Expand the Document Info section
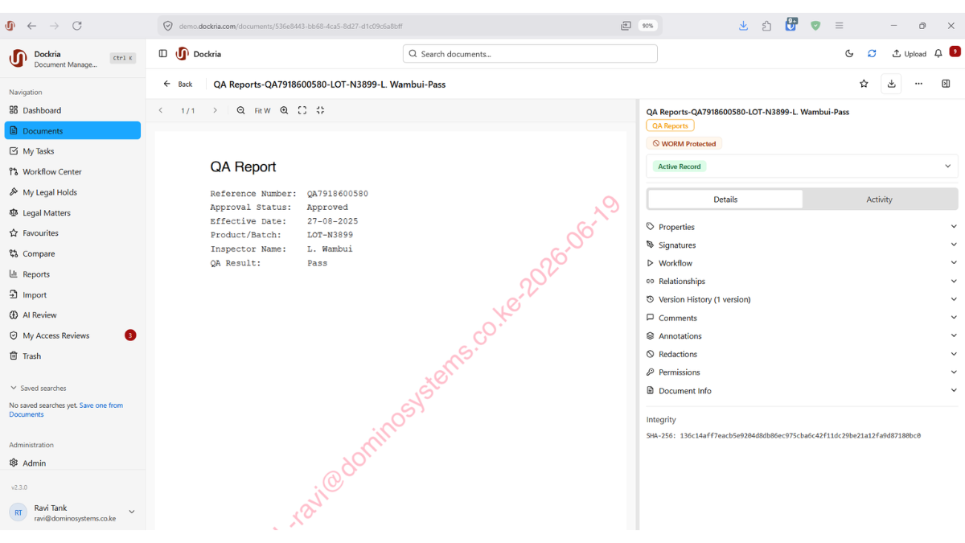Screen dimensions: 965x543 coord(802,391)
